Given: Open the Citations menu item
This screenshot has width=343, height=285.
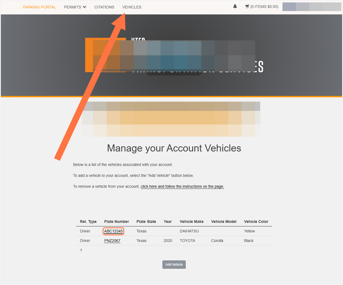Looking at the screenshot, I should pos(104,7).
